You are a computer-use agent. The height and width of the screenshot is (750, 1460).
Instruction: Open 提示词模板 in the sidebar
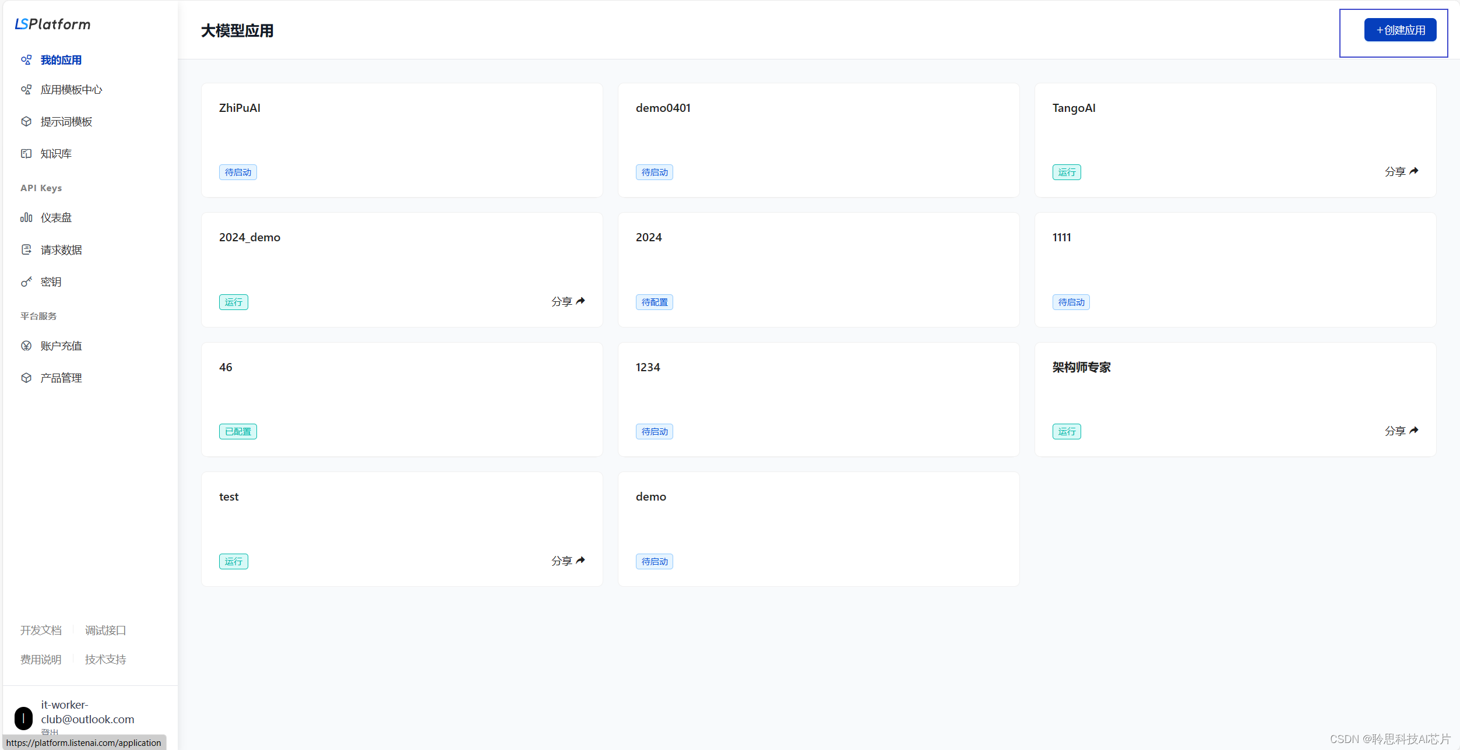[x=66, y=122]
